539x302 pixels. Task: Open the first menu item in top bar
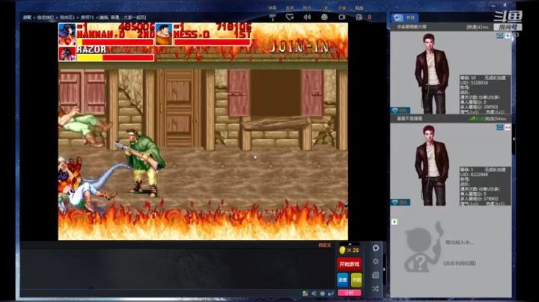(272, 7)
